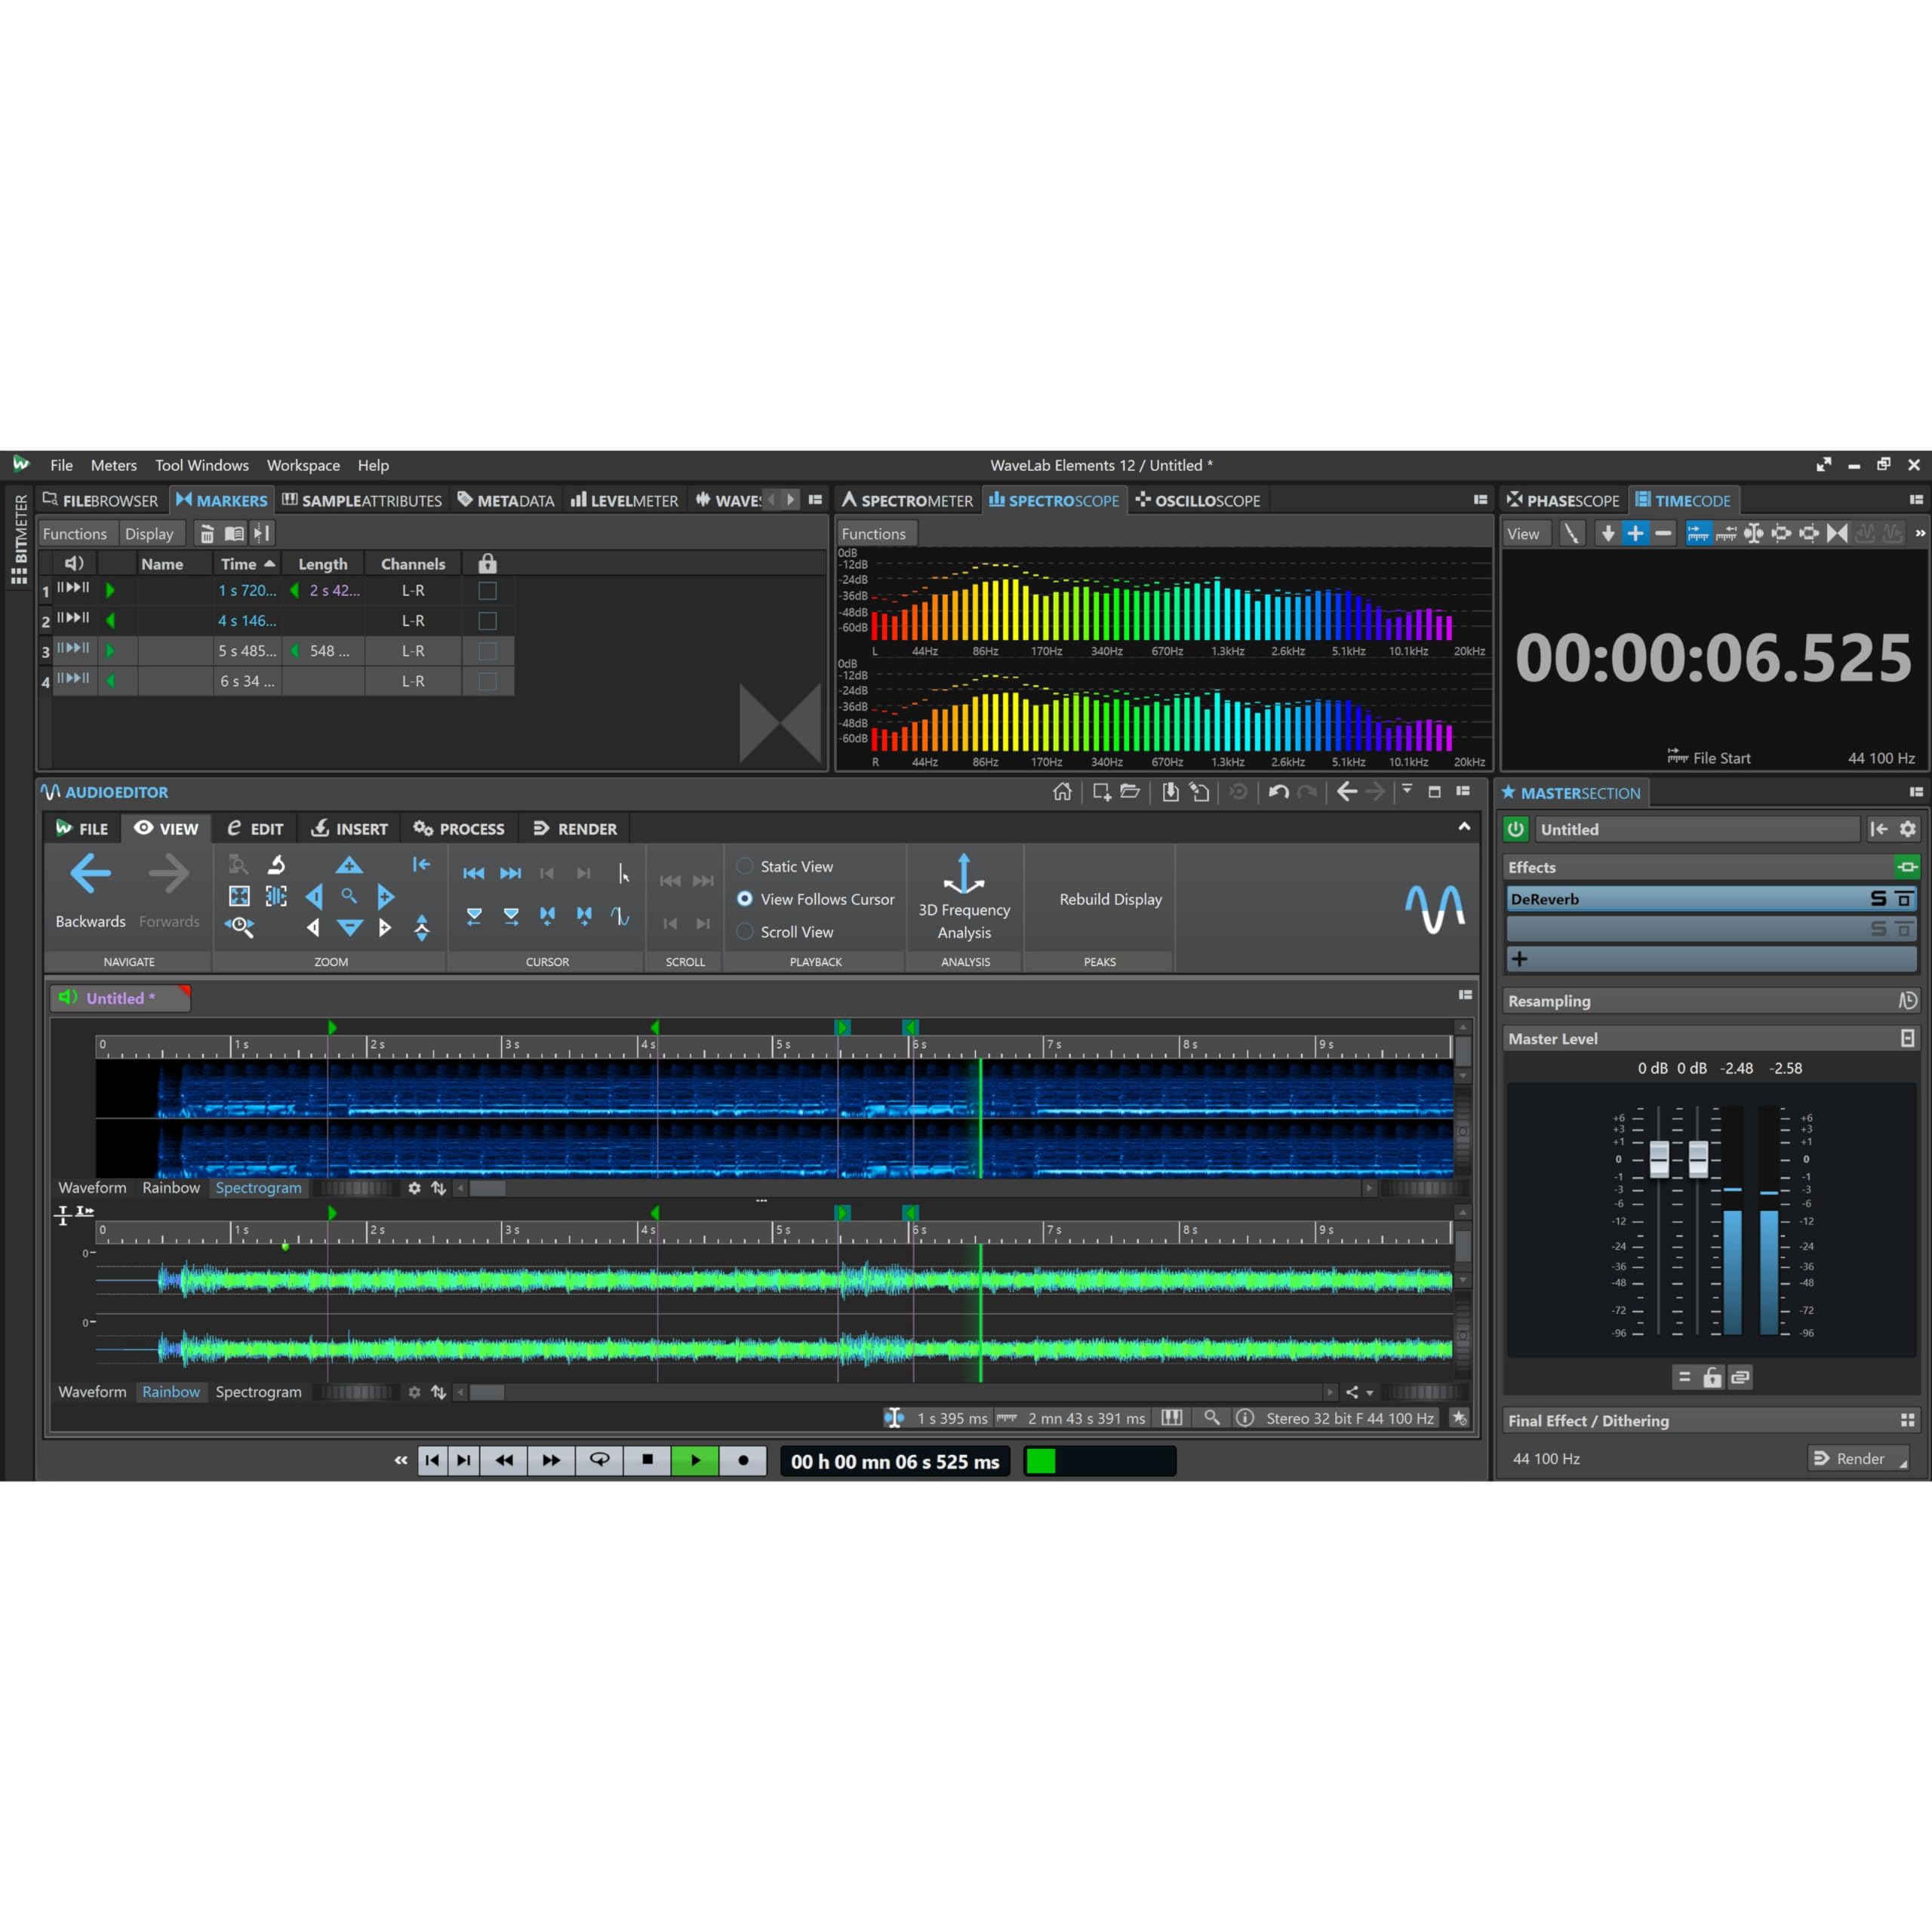Select the Scroll View radio option

(745, 931)
